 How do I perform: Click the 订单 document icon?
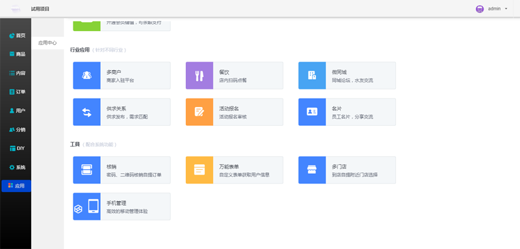tap(12, 92)
